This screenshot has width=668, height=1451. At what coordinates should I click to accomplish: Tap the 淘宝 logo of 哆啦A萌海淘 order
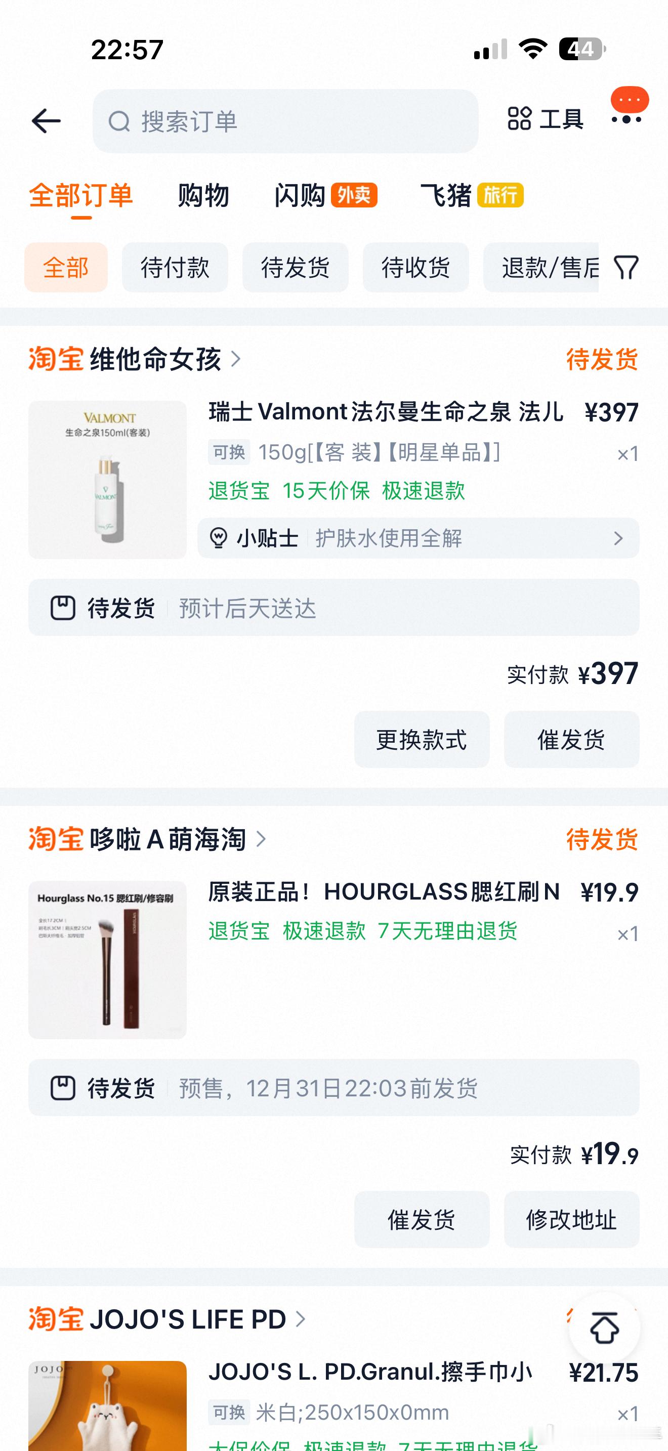(56, 839)
